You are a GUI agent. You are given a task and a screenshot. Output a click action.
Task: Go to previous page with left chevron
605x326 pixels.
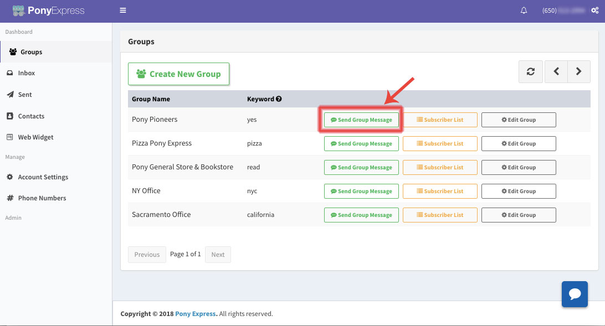pyautogui.click(x=556, y=71)
